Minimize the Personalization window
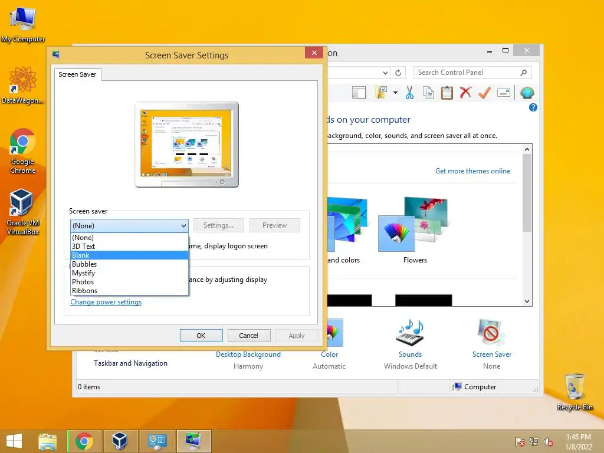The image size is (604, 453). coord(489,51)
